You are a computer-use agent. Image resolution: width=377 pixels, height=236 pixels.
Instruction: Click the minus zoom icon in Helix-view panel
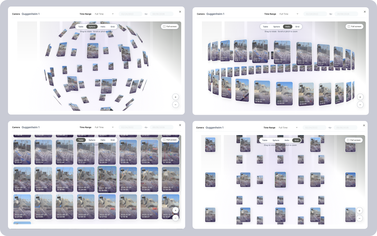click(360, 105)
